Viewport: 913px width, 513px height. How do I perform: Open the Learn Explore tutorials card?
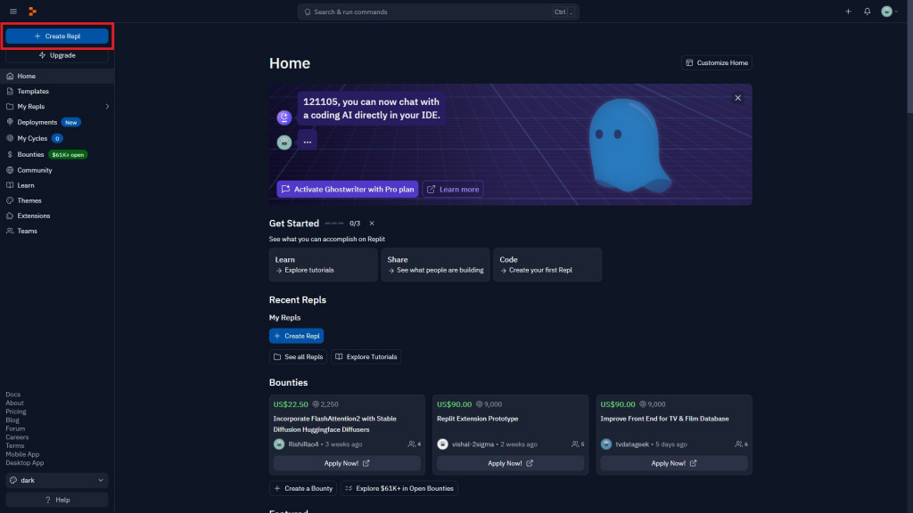coord(323,265)
